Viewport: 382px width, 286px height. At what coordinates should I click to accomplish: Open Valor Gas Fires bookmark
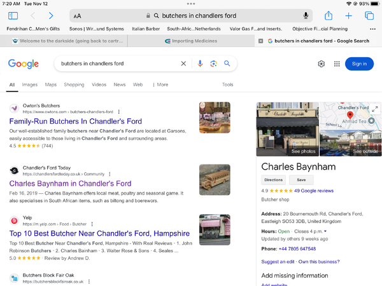[x=256, y=29]
